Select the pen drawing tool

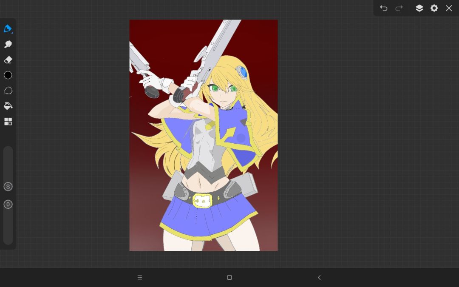(x=8, y=29)
